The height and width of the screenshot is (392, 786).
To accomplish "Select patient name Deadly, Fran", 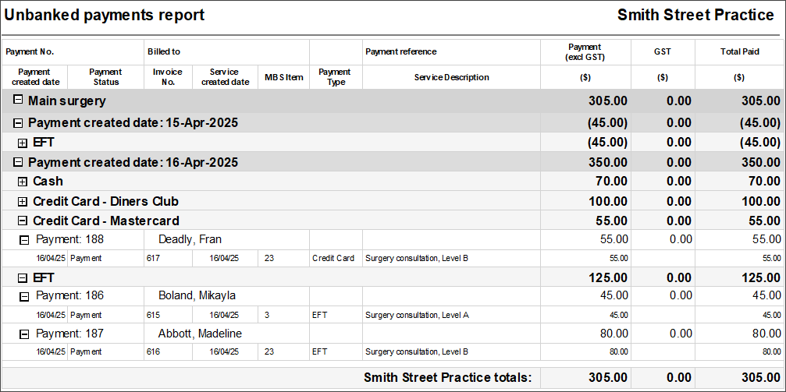I will 190,239.
